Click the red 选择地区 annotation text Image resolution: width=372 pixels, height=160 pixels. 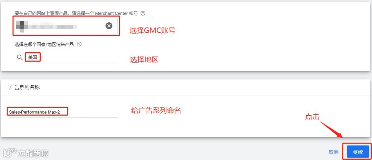click(144, 60)
